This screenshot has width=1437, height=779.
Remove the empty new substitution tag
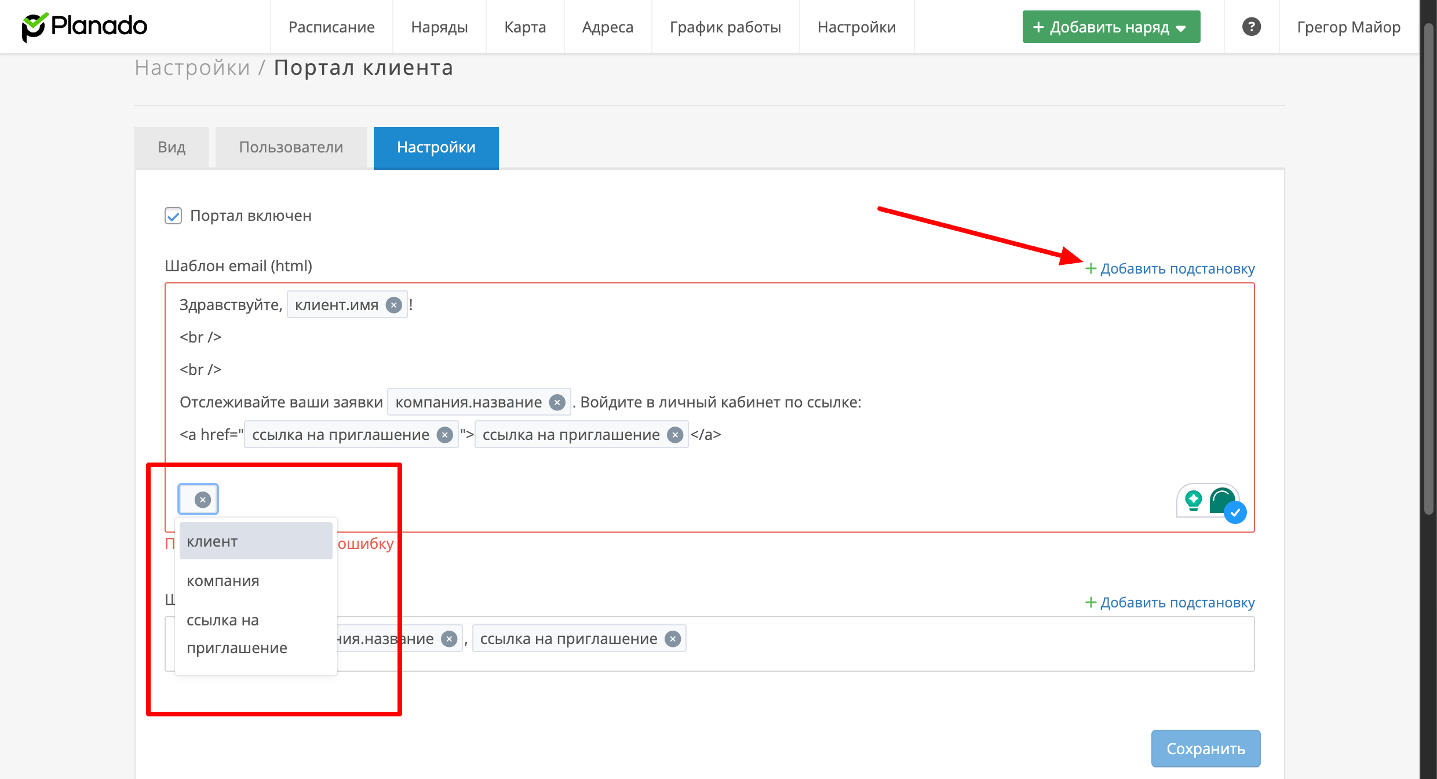click(202, 500)
